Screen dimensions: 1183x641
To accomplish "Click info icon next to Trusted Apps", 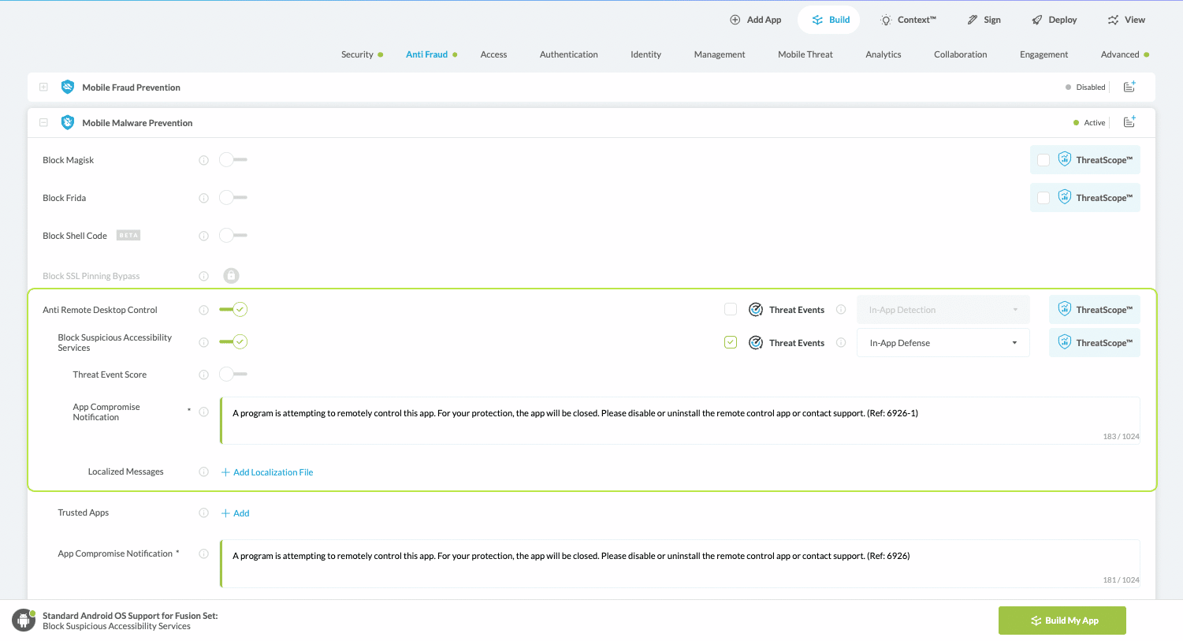I will 203,513.
